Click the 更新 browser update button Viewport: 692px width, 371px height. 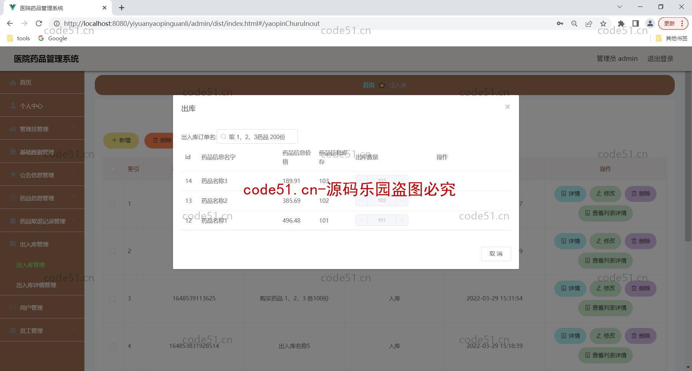[x=673, y=23]
